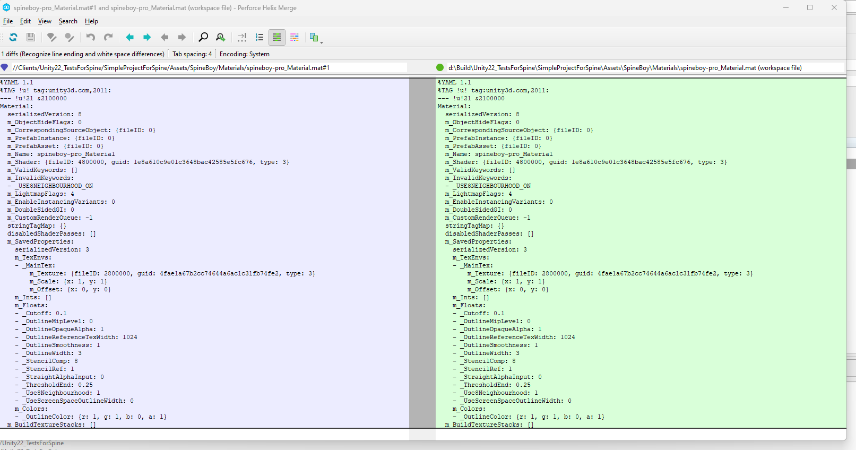Open the Help menu
Screen dimensions: 856x450
point(91,21)
